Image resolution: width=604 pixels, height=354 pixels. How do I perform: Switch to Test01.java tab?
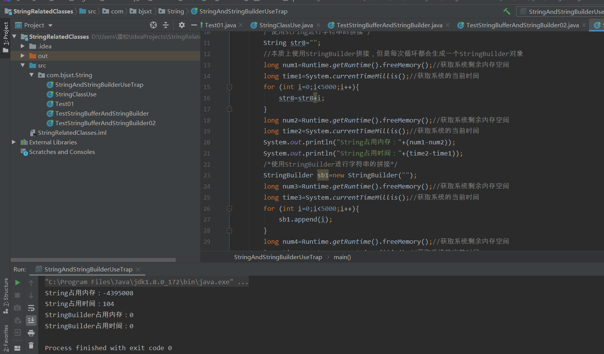pos(220,25)
